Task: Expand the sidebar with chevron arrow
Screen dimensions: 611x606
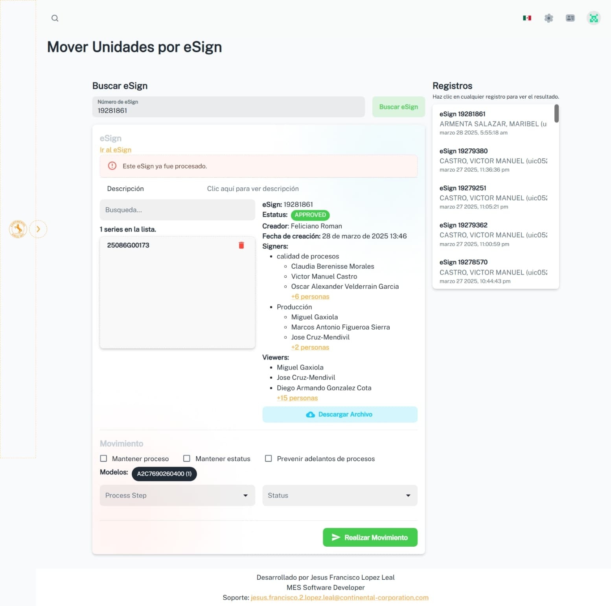Action: click(38, 229)
